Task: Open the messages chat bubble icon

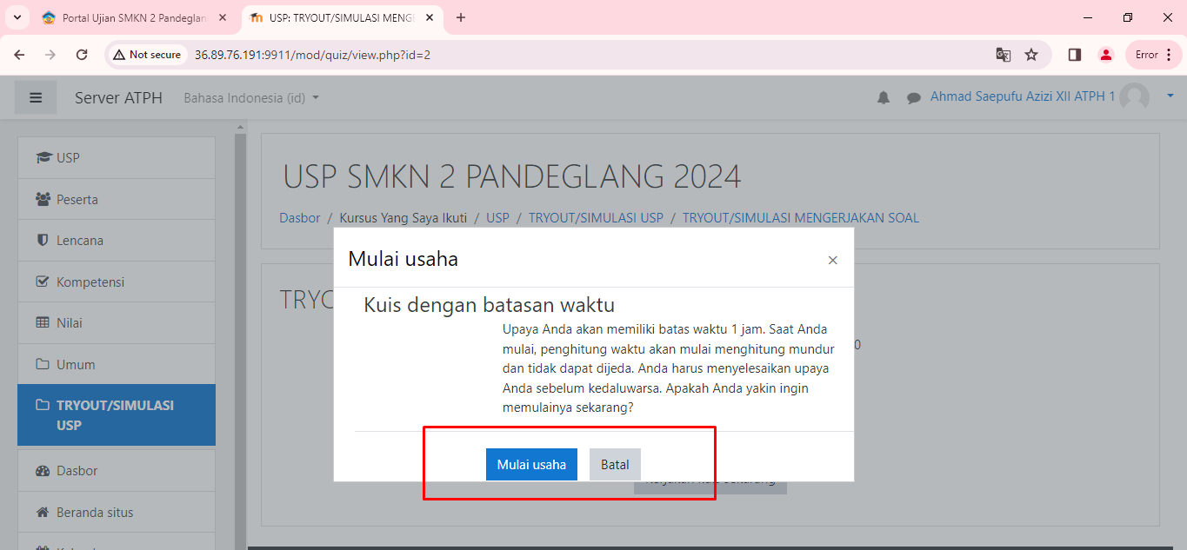Action: (x=913, y=97)
